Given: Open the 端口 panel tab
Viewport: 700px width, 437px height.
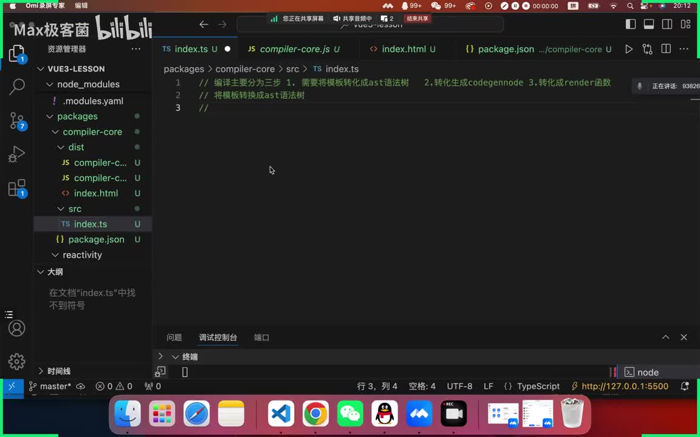Looking at the screenshot, I should pos(262,337).
